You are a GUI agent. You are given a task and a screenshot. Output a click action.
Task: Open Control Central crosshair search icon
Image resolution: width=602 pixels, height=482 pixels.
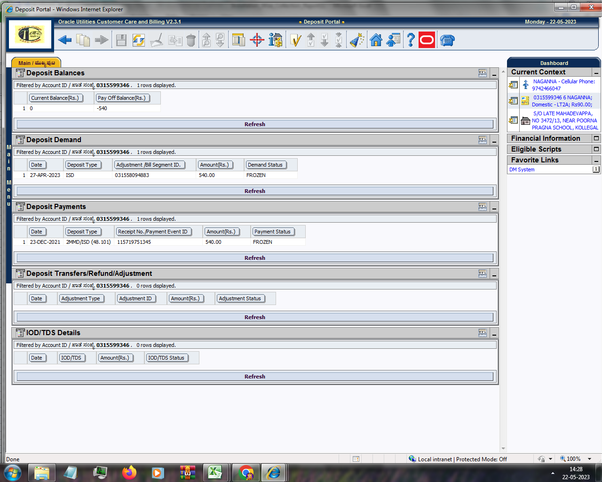pos(257,40)
